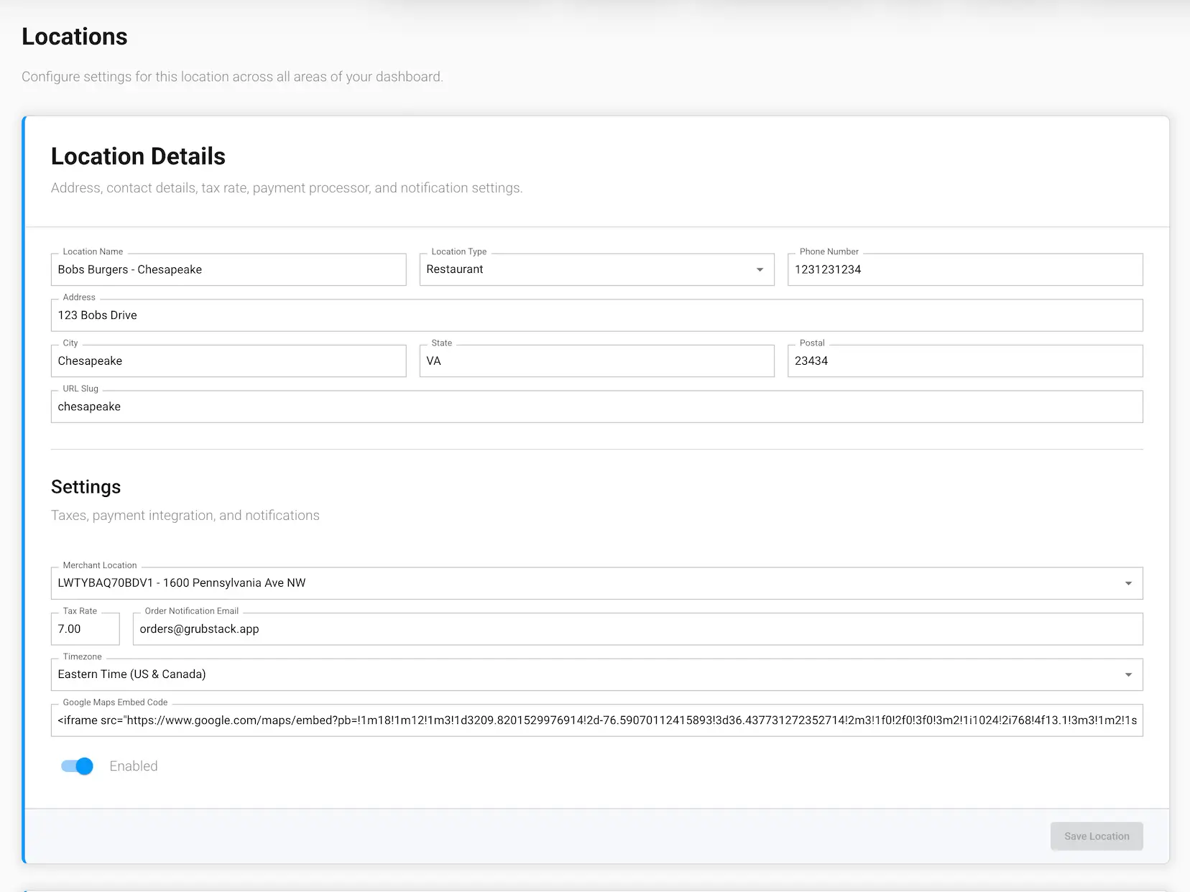Image resolution: width=1190 pixels, height=892 pixels.
Task: Click the 'Configure settings for this location' description
Action: click(232, 77)
